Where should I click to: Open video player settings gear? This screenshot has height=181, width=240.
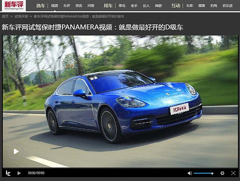[x=222, y=173]
